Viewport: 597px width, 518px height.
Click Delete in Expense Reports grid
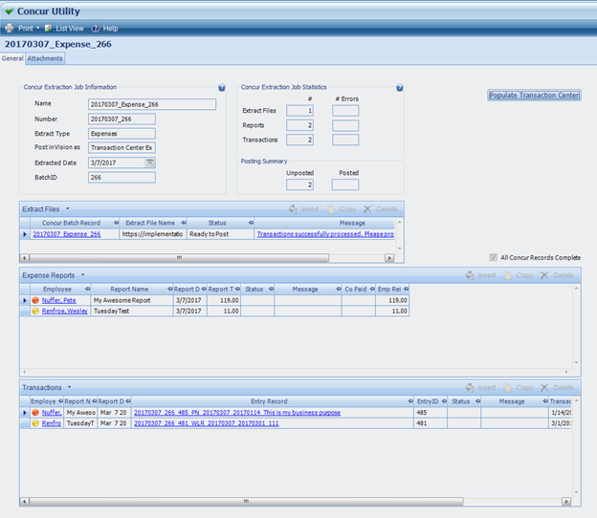coord(558,275)
